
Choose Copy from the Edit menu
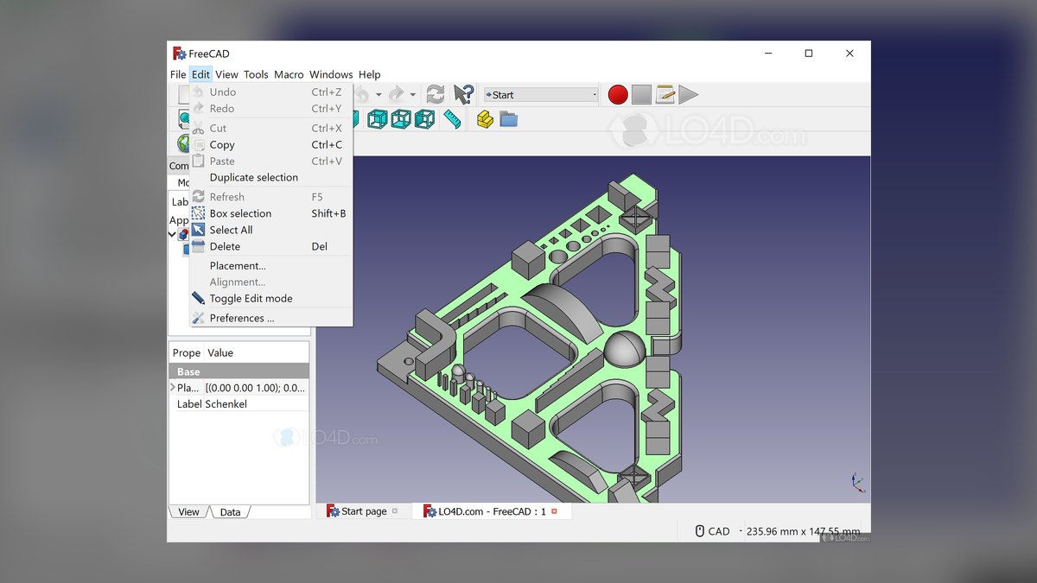tap(270, 145)
